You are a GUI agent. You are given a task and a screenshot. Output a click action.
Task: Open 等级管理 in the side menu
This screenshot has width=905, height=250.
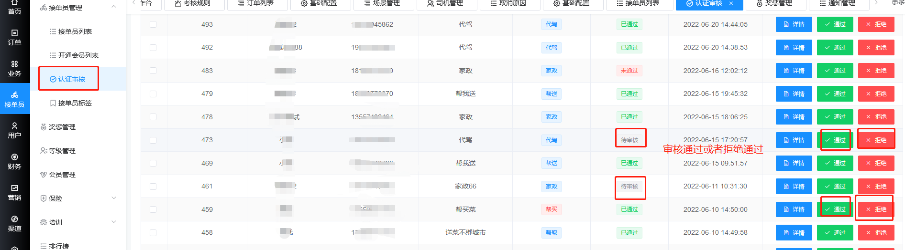58,151
